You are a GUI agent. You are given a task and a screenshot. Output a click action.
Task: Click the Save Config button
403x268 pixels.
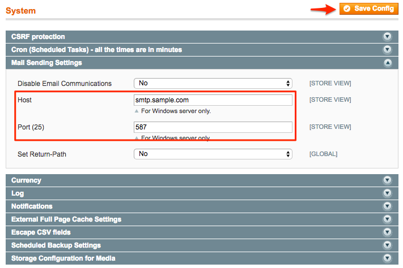[x=368, y=8]
